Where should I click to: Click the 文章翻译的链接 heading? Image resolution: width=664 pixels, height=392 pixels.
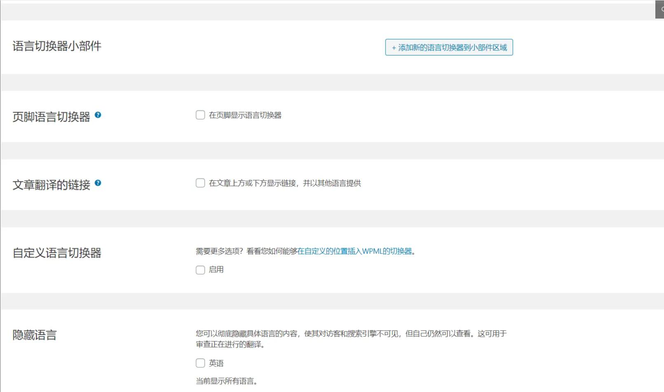tap(51, 185)
